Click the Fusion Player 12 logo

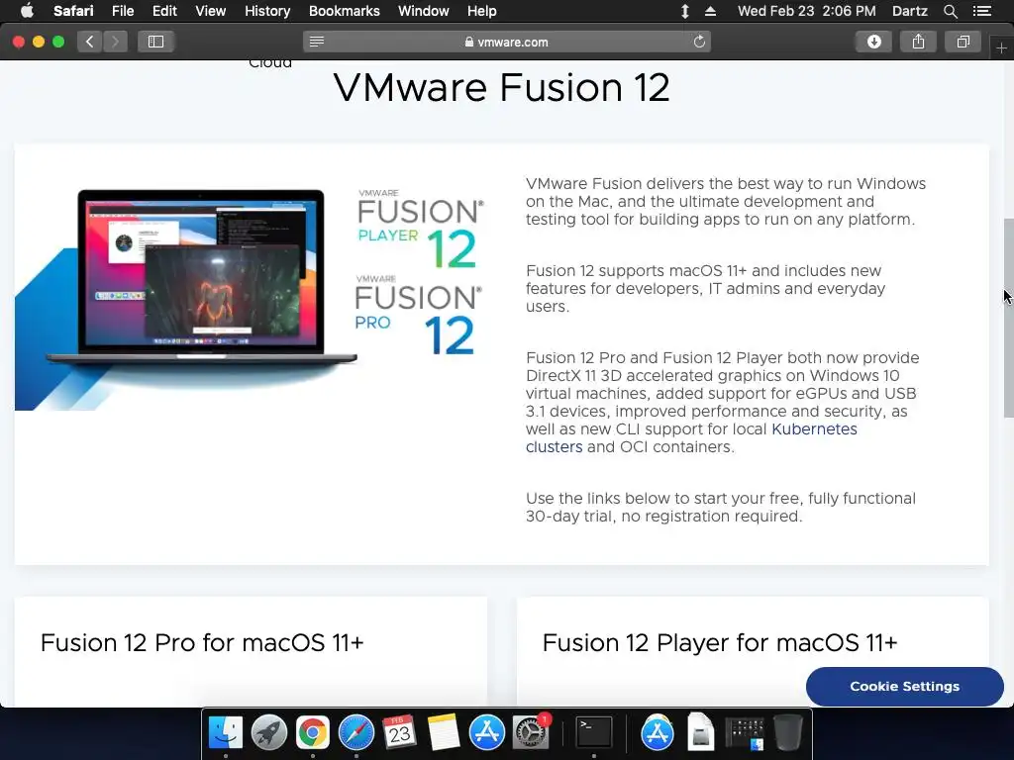coord(419,229)
